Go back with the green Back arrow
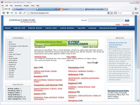Viewport: 140px width, 105px height. 8,13
